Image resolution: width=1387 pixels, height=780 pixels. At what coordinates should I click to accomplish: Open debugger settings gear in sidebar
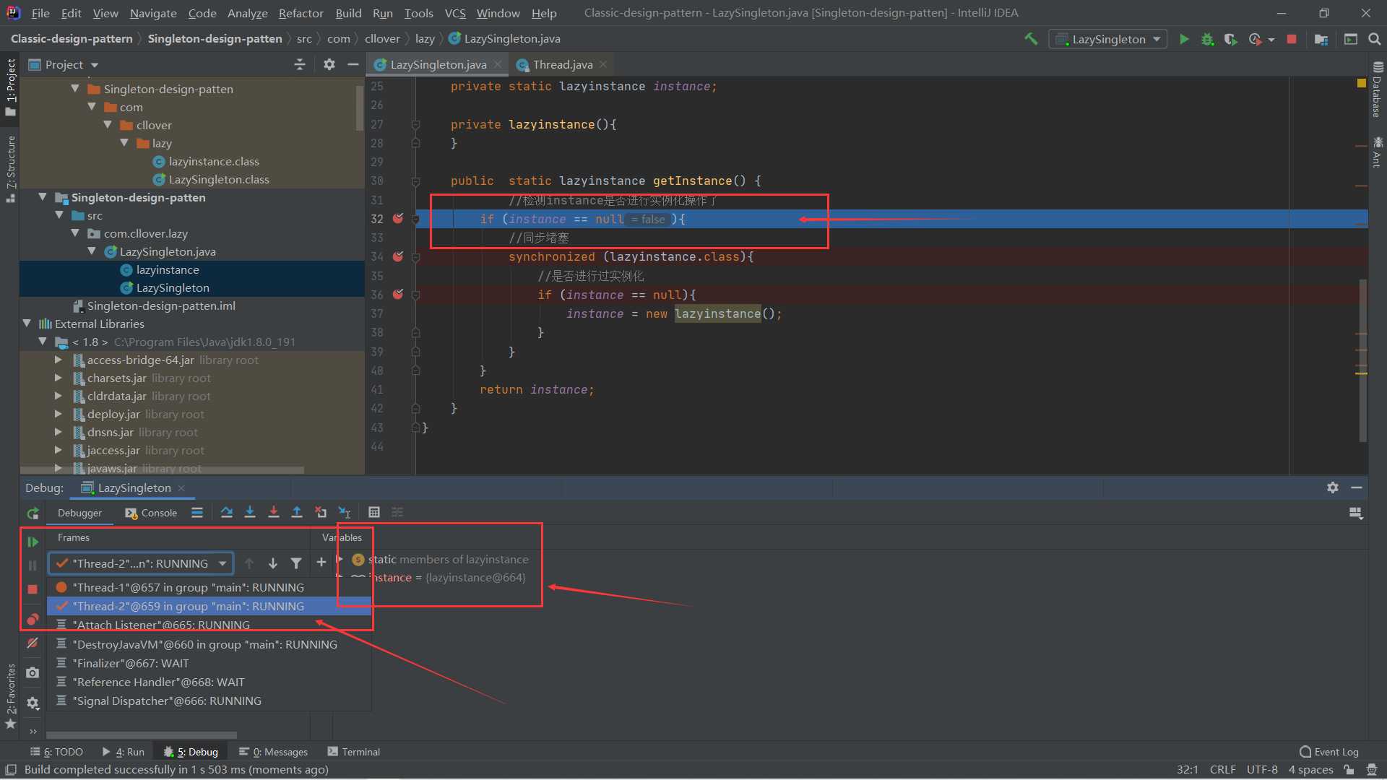(x=33, y=703)
